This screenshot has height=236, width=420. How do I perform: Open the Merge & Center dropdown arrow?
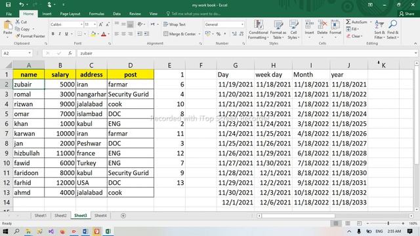point(199,34)
